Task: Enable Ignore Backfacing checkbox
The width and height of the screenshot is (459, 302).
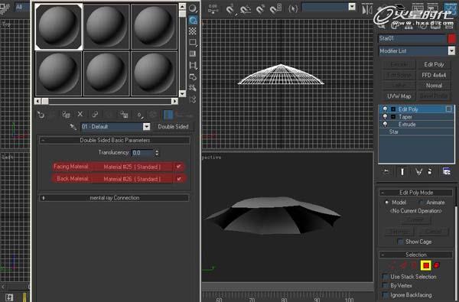Action: 386,295
